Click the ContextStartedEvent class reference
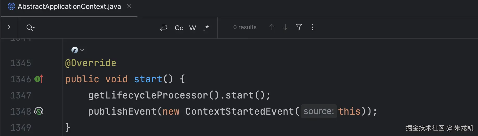The image size is (478, 136). coord(240,111)
